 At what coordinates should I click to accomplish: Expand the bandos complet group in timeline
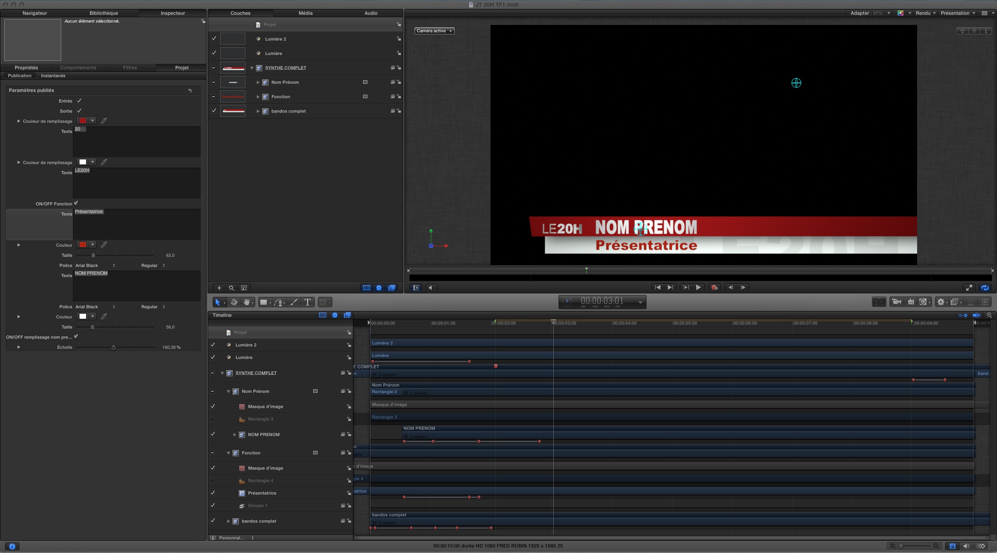228,521
